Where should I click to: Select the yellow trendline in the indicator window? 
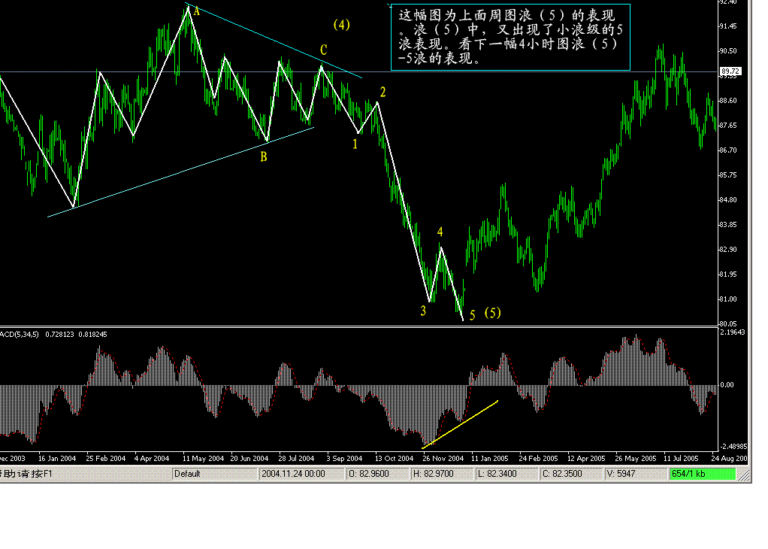point(460,424)
